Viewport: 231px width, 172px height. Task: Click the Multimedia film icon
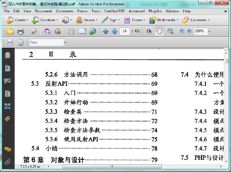pos(152,20)
